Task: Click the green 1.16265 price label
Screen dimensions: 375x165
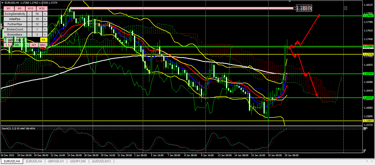Action: point(368,98)
